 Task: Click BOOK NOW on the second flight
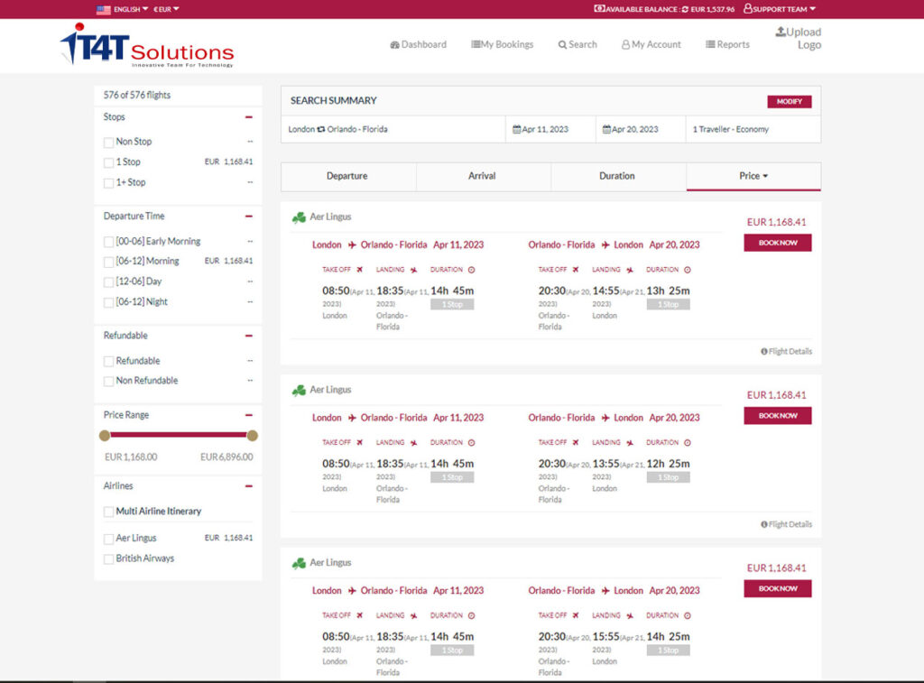pyautogui.click(x=777, y=415)
